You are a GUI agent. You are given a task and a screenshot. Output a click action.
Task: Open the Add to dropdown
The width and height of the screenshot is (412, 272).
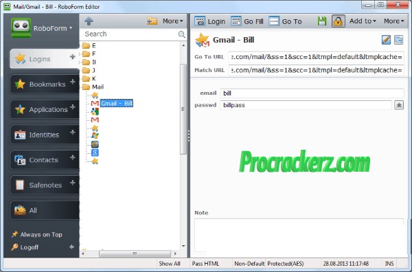(363, 21)
